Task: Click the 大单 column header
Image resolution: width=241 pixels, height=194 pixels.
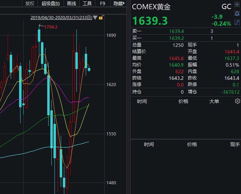Action: coord(214,101)
